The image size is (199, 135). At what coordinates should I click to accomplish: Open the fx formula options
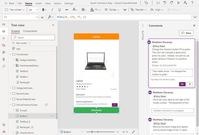pyautogui.click(x=51, y=17)
